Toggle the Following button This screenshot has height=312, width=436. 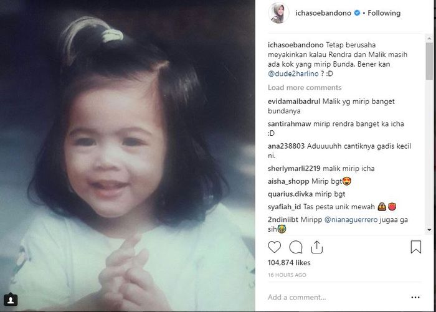coord(384,13)
